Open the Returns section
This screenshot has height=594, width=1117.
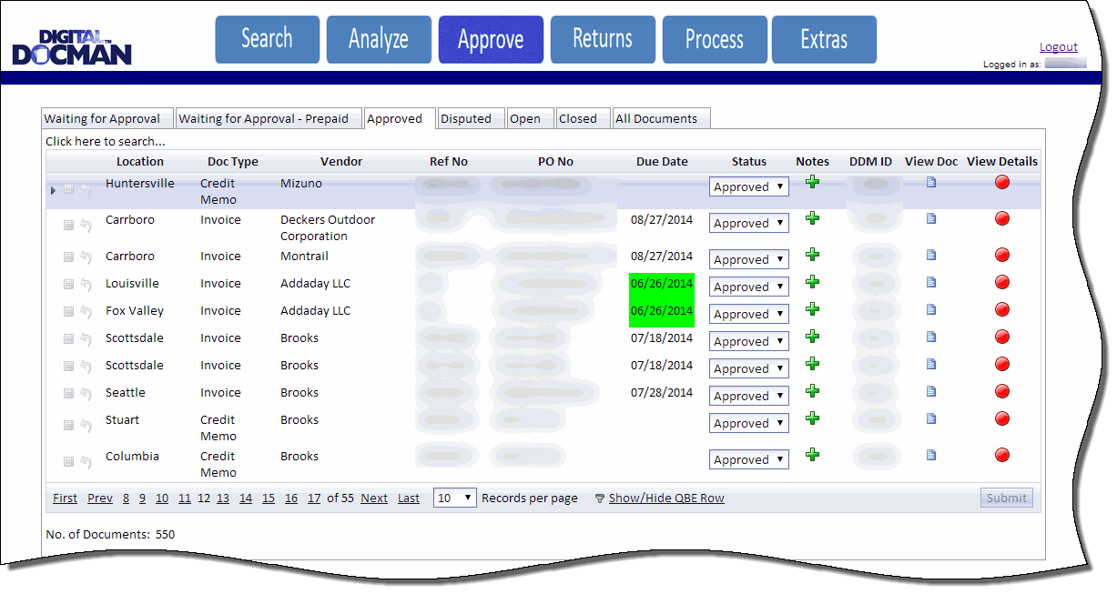coord(603,40)
